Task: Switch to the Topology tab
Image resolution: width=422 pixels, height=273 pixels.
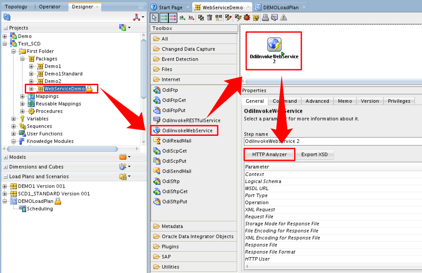Action: pos(16,7)
